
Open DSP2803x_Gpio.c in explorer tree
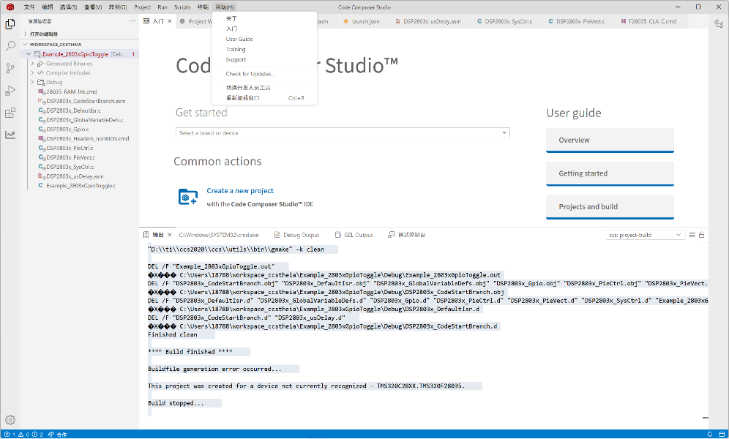tap(67, 130)
